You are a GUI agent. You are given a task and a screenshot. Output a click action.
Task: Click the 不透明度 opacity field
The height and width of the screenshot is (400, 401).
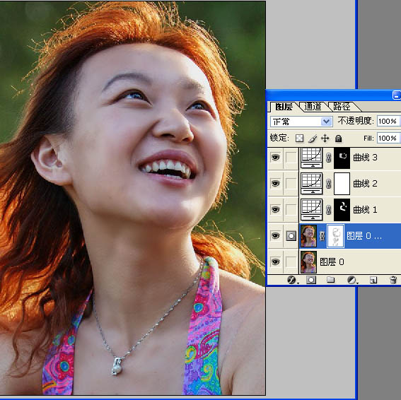(x=388, y=121)
